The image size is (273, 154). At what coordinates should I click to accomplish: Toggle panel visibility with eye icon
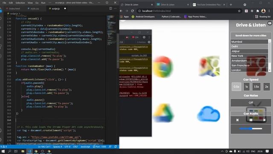click(x=270, y=23)
